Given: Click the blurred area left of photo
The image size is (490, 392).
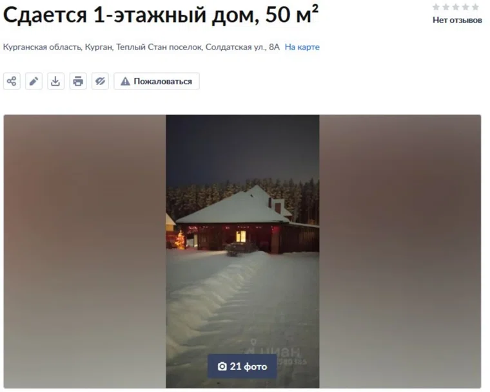Looking at the screenshot, I should click(x=84, y=251).
